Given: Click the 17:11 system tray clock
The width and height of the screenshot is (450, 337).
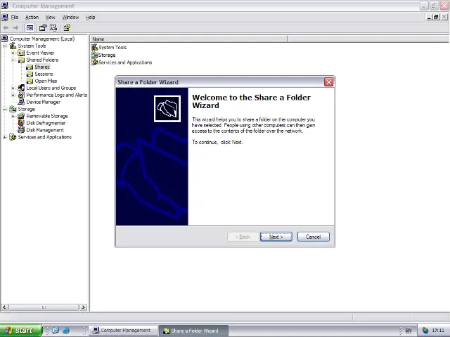Looking at the screenshot, I should 438,331.
